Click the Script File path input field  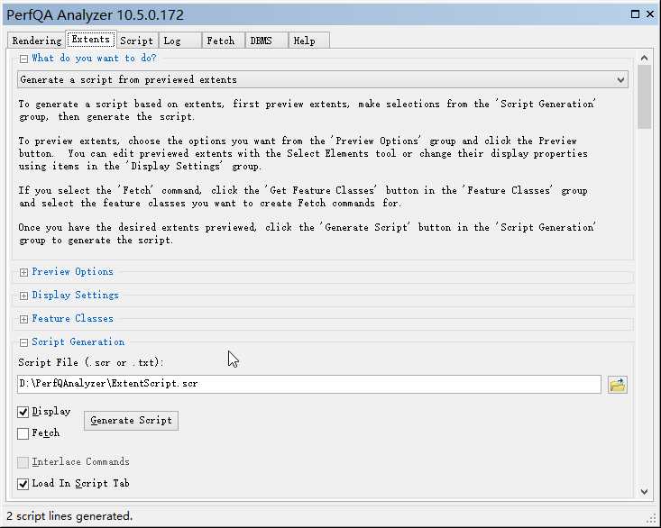point(309,384)
